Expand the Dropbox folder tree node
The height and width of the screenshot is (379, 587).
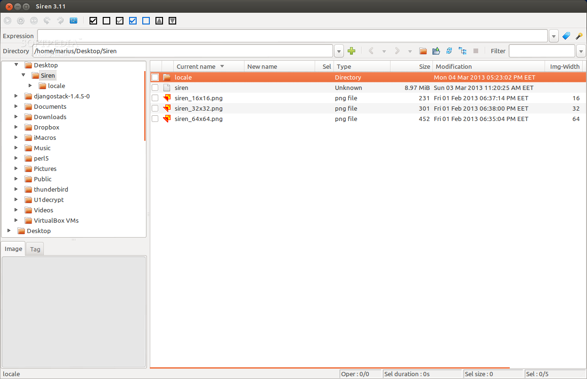(x=16, y=127)
